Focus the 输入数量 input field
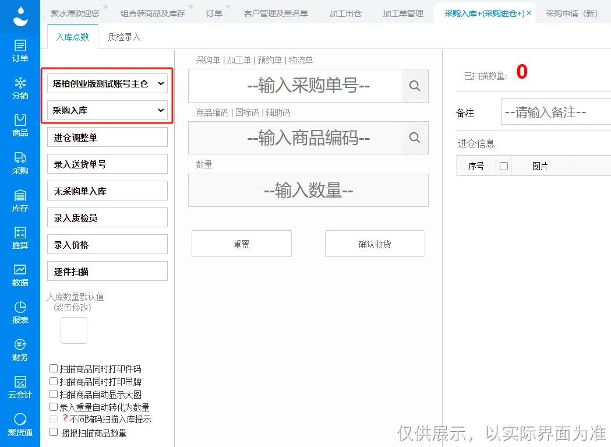 308,191
